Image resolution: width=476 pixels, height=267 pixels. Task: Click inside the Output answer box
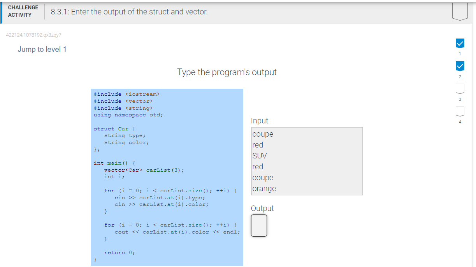[x=259, y=225]
